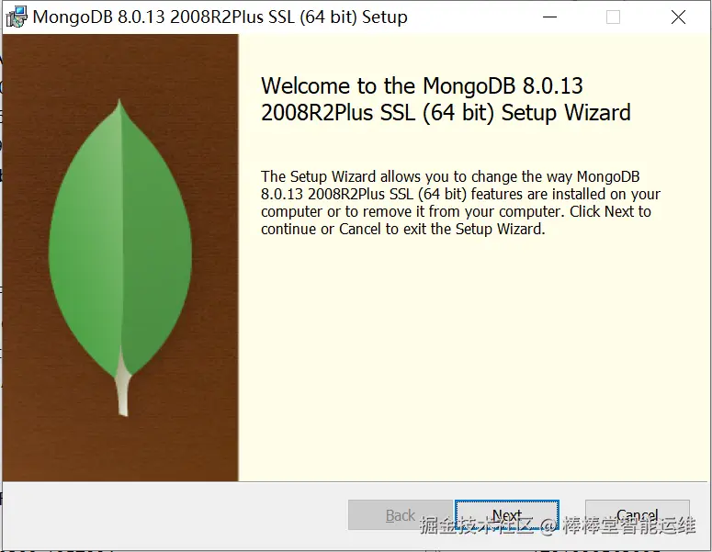The width and height of the screenshot is (712, 552).
Task: Minimize the MongoDB Setup window
Action: pyautogui.click(x=549, y=17)
